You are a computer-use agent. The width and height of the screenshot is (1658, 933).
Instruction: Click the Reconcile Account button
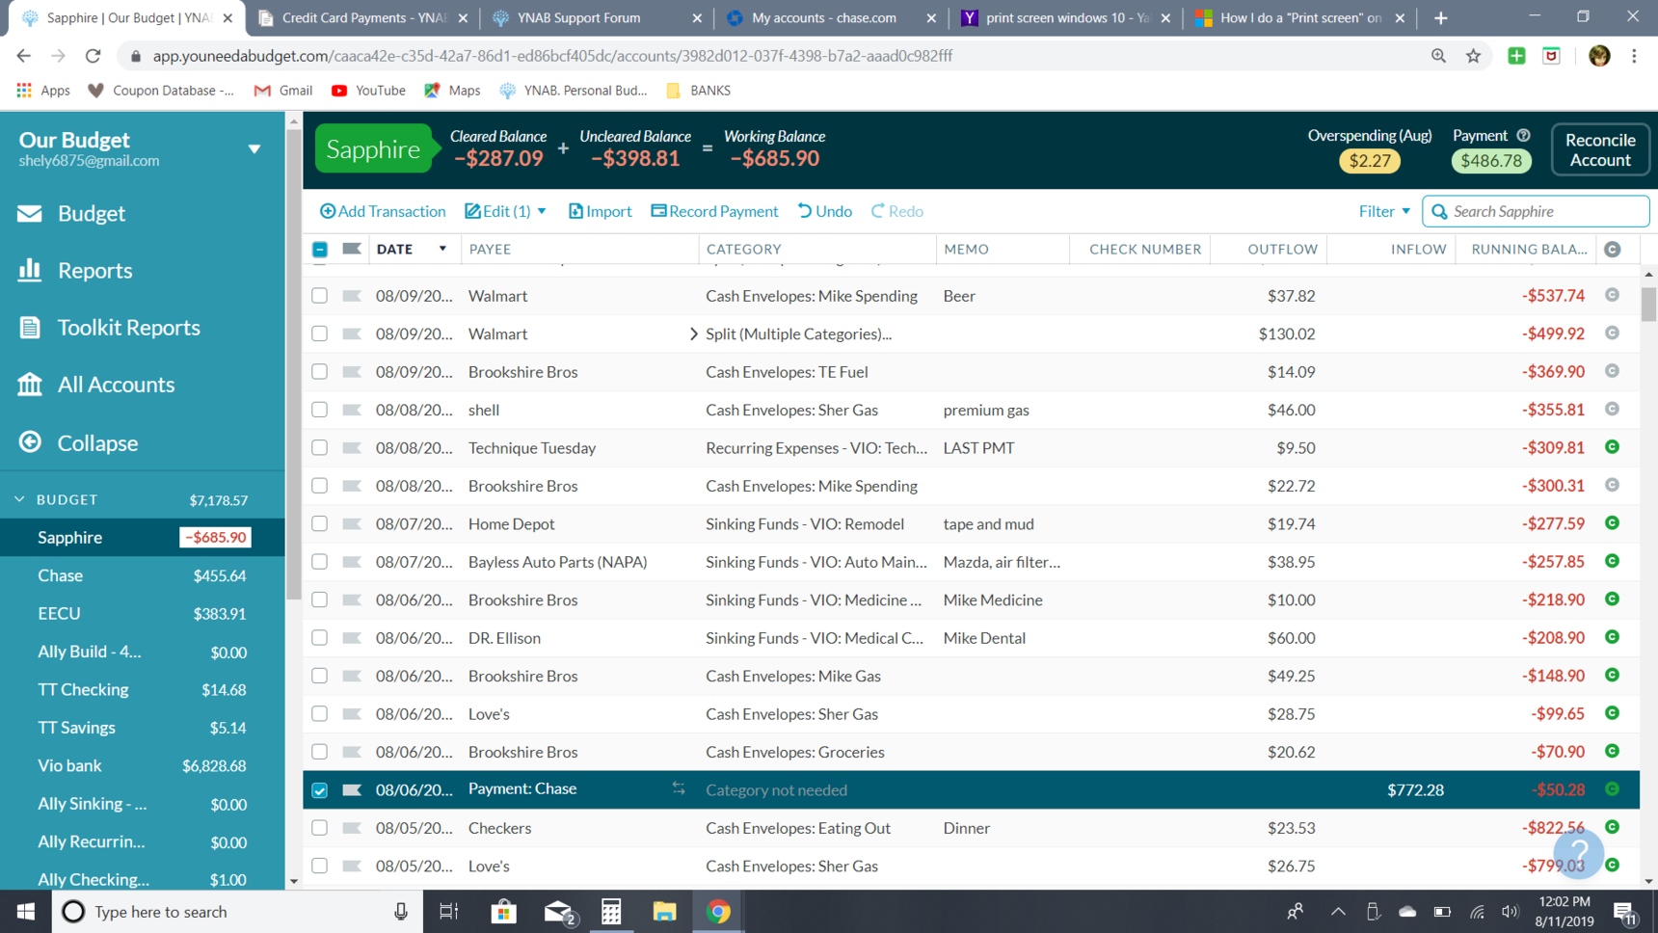[x=1599, y=149]
